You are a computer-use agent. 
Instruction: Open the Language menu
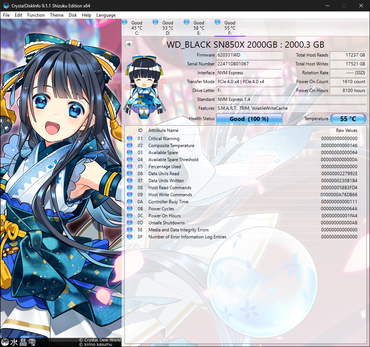pyautogui.click(x=106, y=15)
